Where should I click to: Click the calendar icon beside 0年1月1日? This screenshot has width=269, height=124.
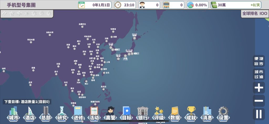[81, 5]
